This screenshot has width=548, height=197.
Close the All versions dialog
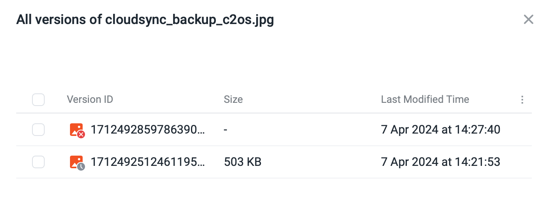click(x=528, y=19)
